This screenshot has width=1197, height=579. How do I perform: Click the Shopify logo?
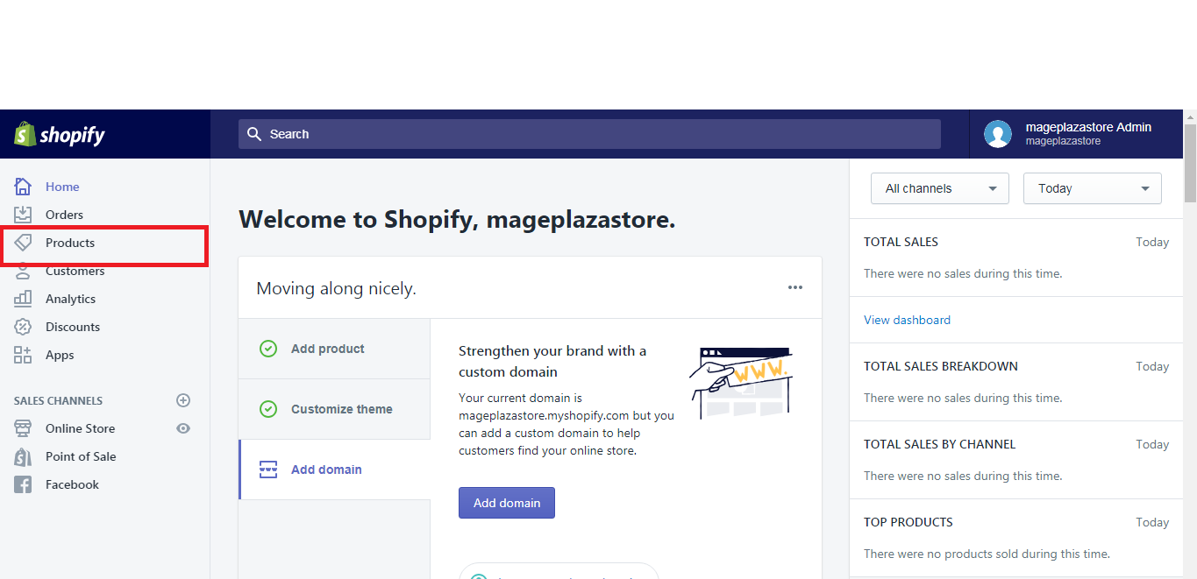[x=60, y=135]
